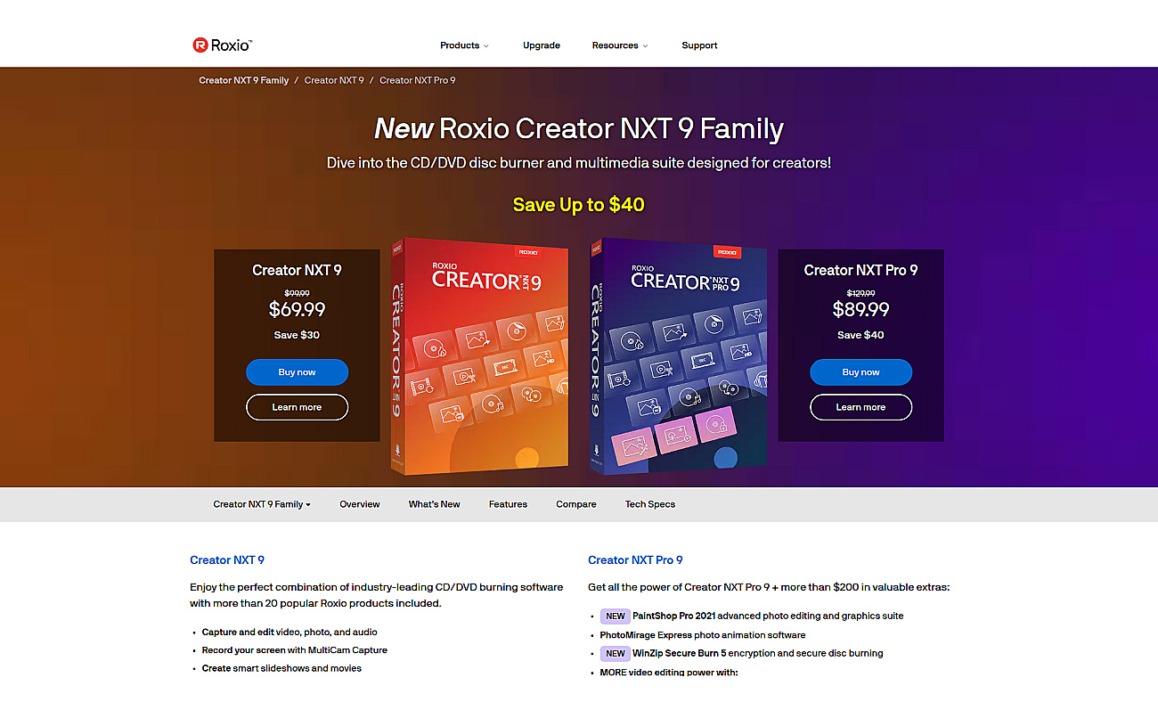
Task: Click Creator NXT 9 Family breadcrumb
Action: (x=244, y=80)
